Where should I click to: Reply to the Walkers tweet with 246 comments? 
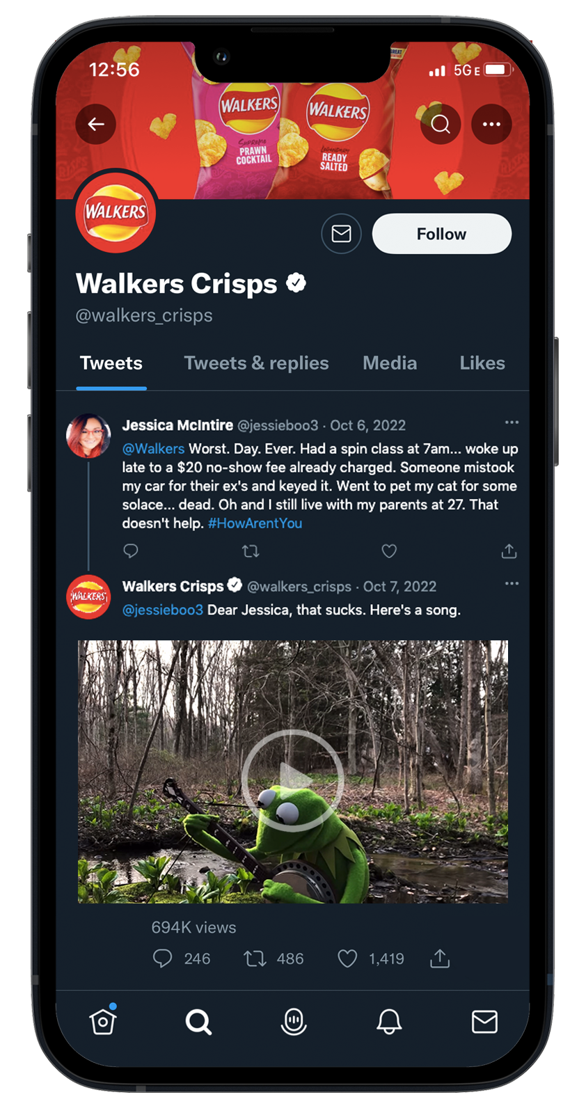(162, 959)
